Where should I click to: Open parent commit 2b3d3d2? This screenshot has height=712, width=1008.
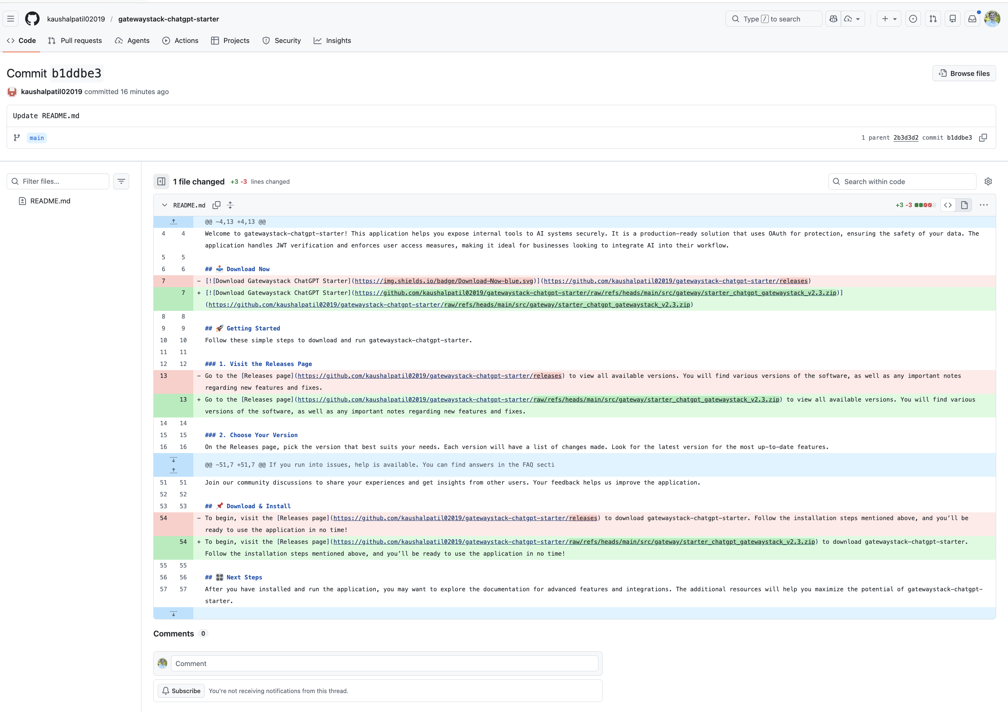[905, 137]
